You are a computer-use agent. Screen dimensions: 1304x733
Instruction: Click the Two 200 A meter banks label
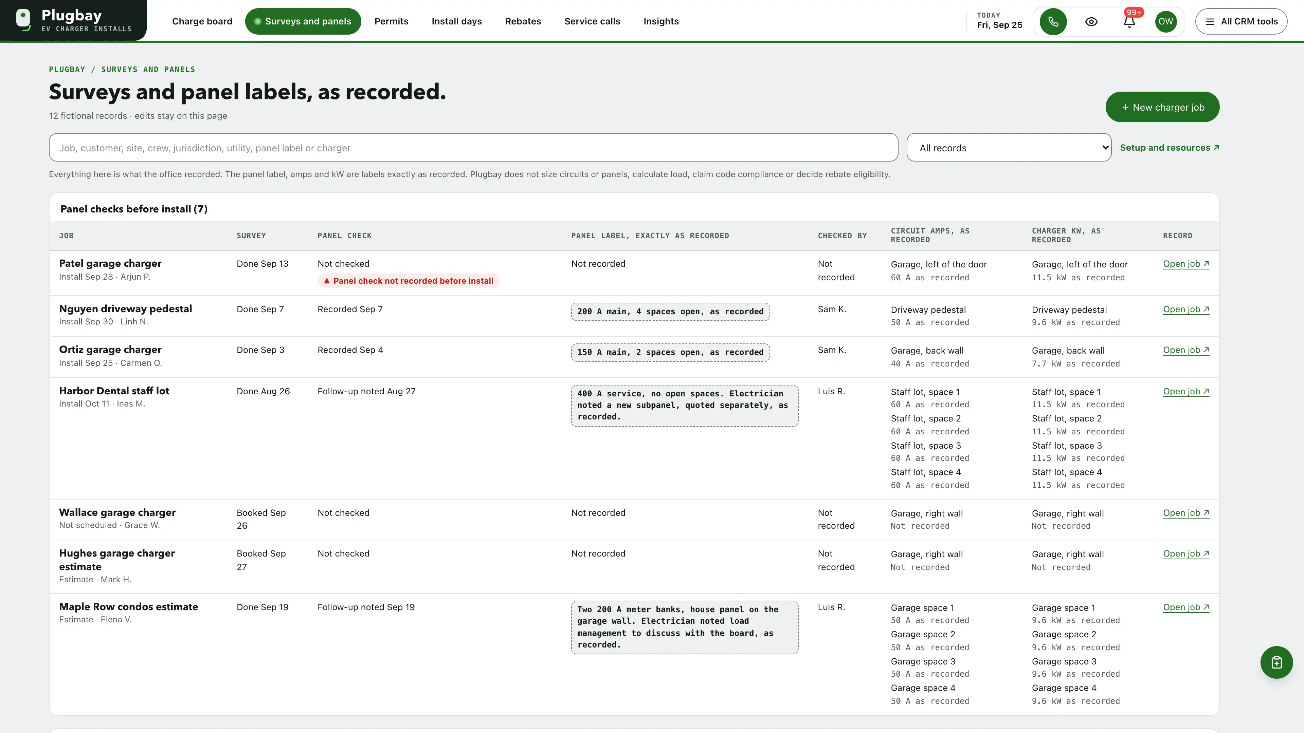tap(684, 627)
